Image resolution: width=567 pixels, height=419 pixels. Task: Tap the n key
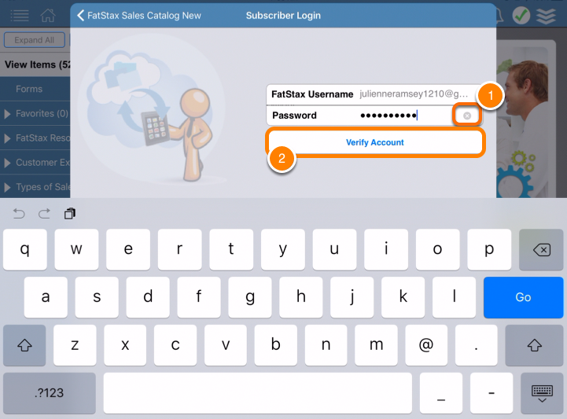point(326,345)
